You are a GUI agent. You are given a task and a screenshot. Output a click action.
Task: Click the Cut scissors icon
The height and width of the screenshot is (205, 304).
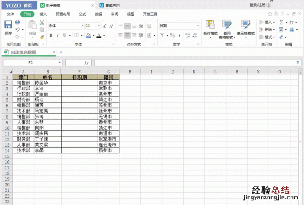(x=42, y=22)
